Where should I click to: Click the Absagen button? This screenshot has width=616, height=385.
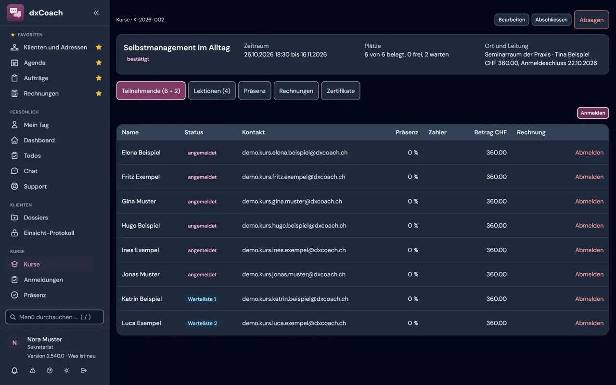591,20
